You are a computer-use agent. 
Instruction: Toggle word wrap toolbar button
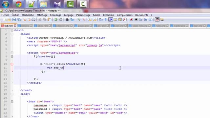tap(101, 20)
